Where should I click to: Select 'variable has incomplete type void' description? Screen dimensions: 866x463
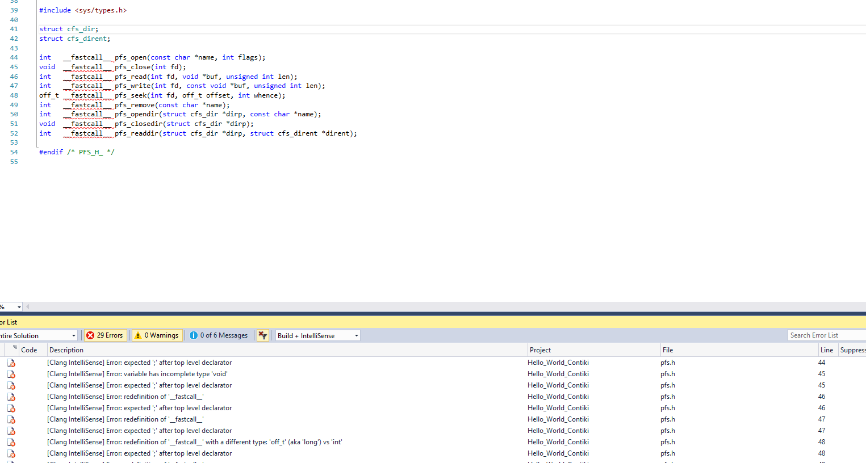click(137, 374)
